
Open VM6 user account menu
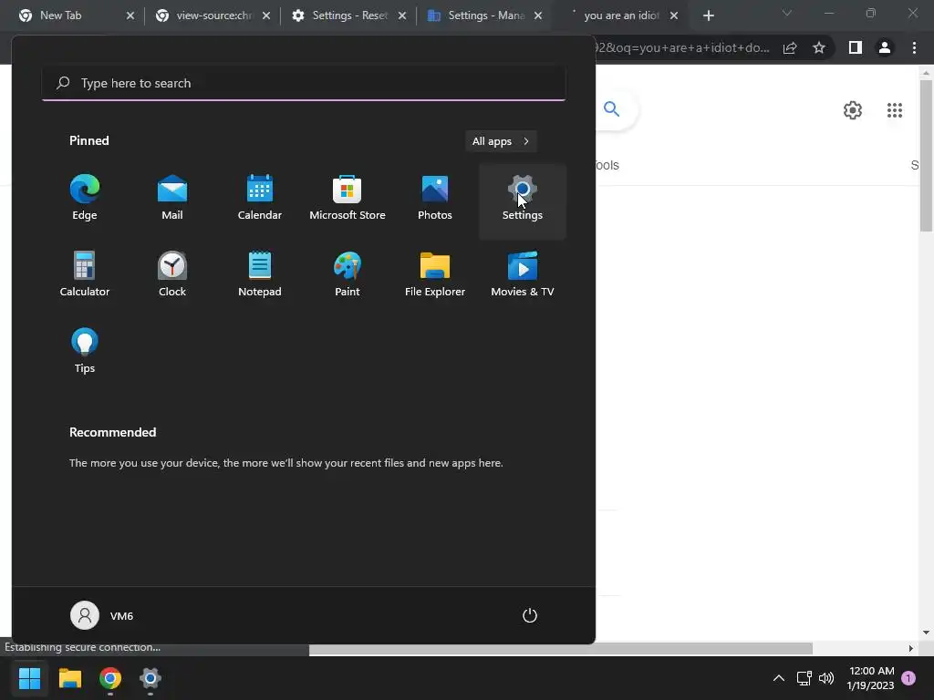(102, 615)
